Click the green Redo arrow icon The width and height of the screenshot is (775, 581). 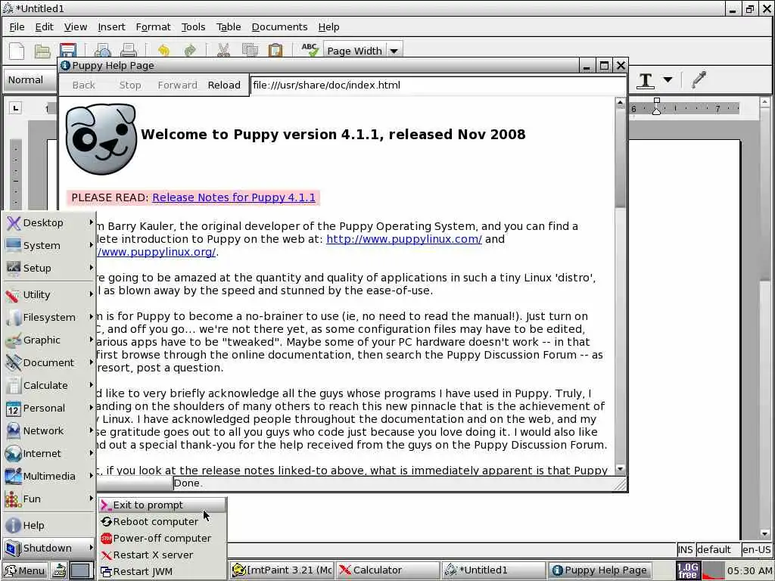click(x=190, y=51)
